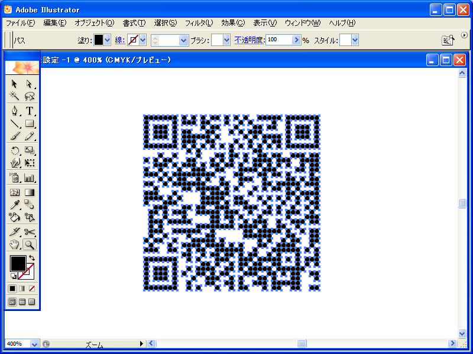Open the brush (ブラシ) dropdown
Screen dimensions: 473x354
(227, 40)
